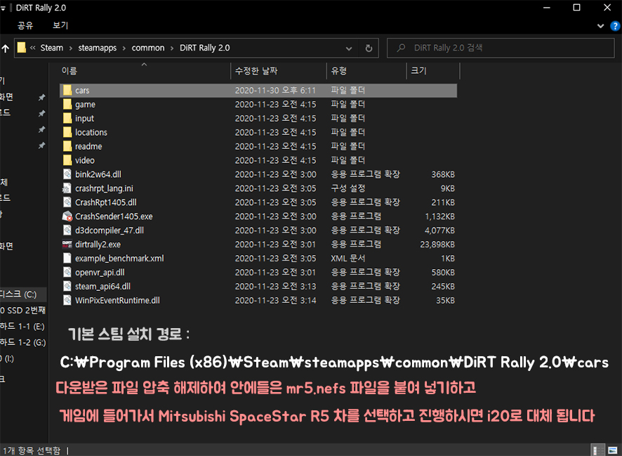The width and height of the screenshot is (622, 456).
Task: Select the d3dcompiler_47.dll file name
Action: click(110, 230)
